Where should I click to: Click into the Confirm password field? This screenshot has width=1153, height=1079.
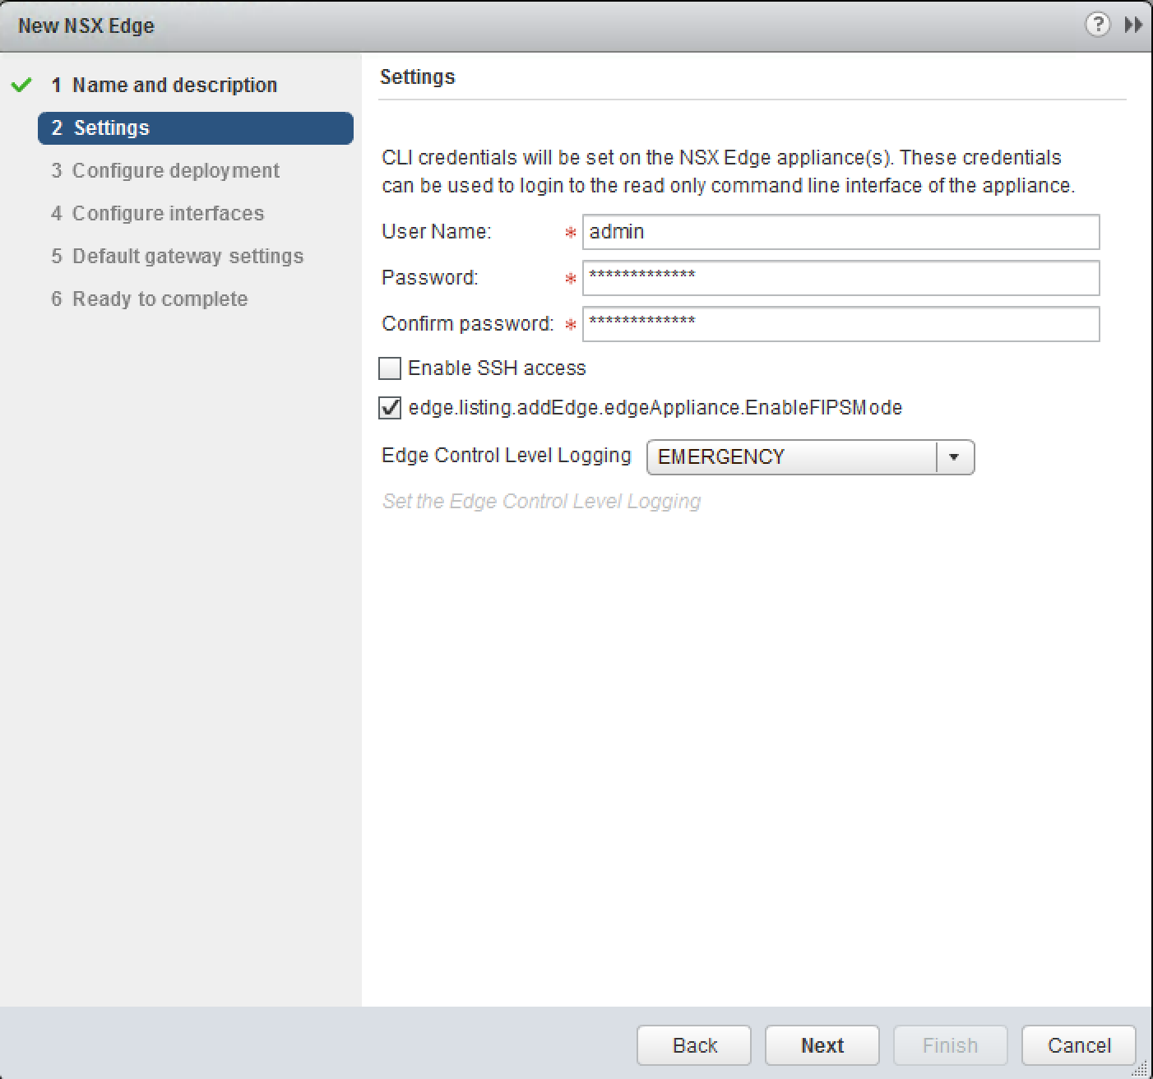(840, 324)
